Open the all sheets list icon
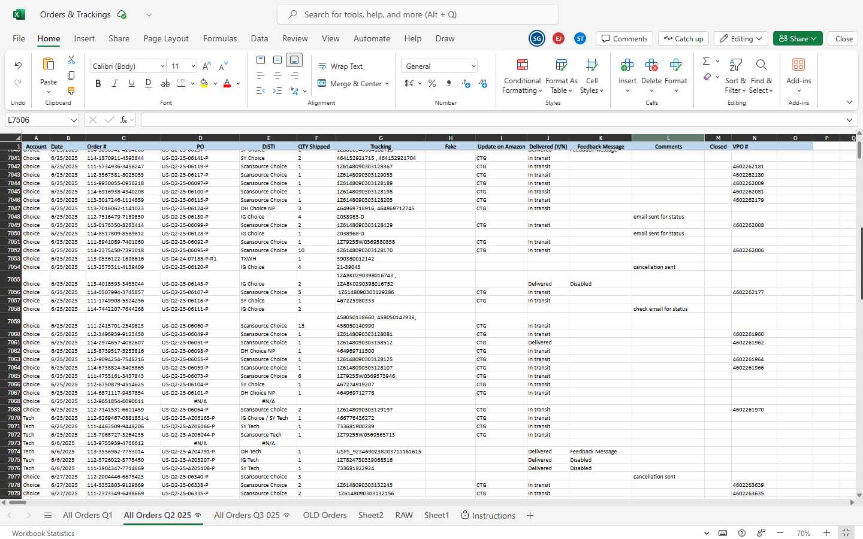 (48, 515)
